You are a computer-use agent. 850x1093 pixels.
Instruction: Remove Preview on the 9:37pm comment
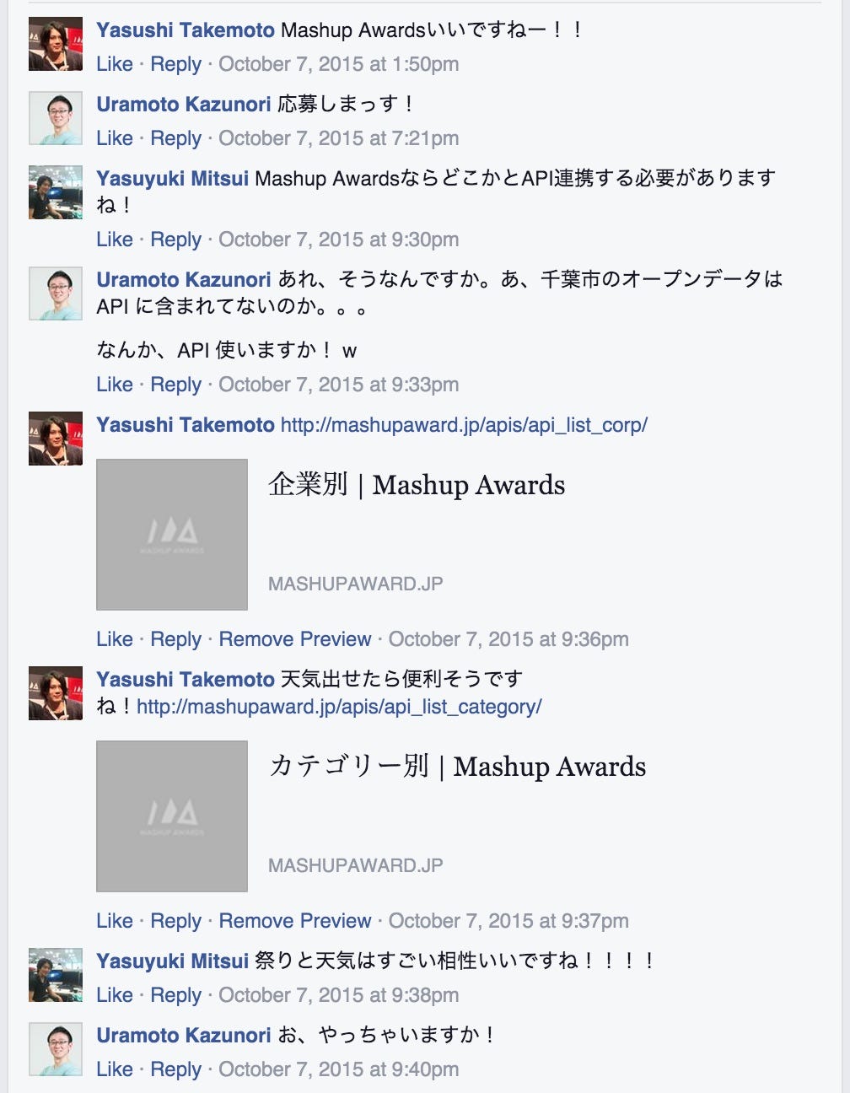click(295, 921)
